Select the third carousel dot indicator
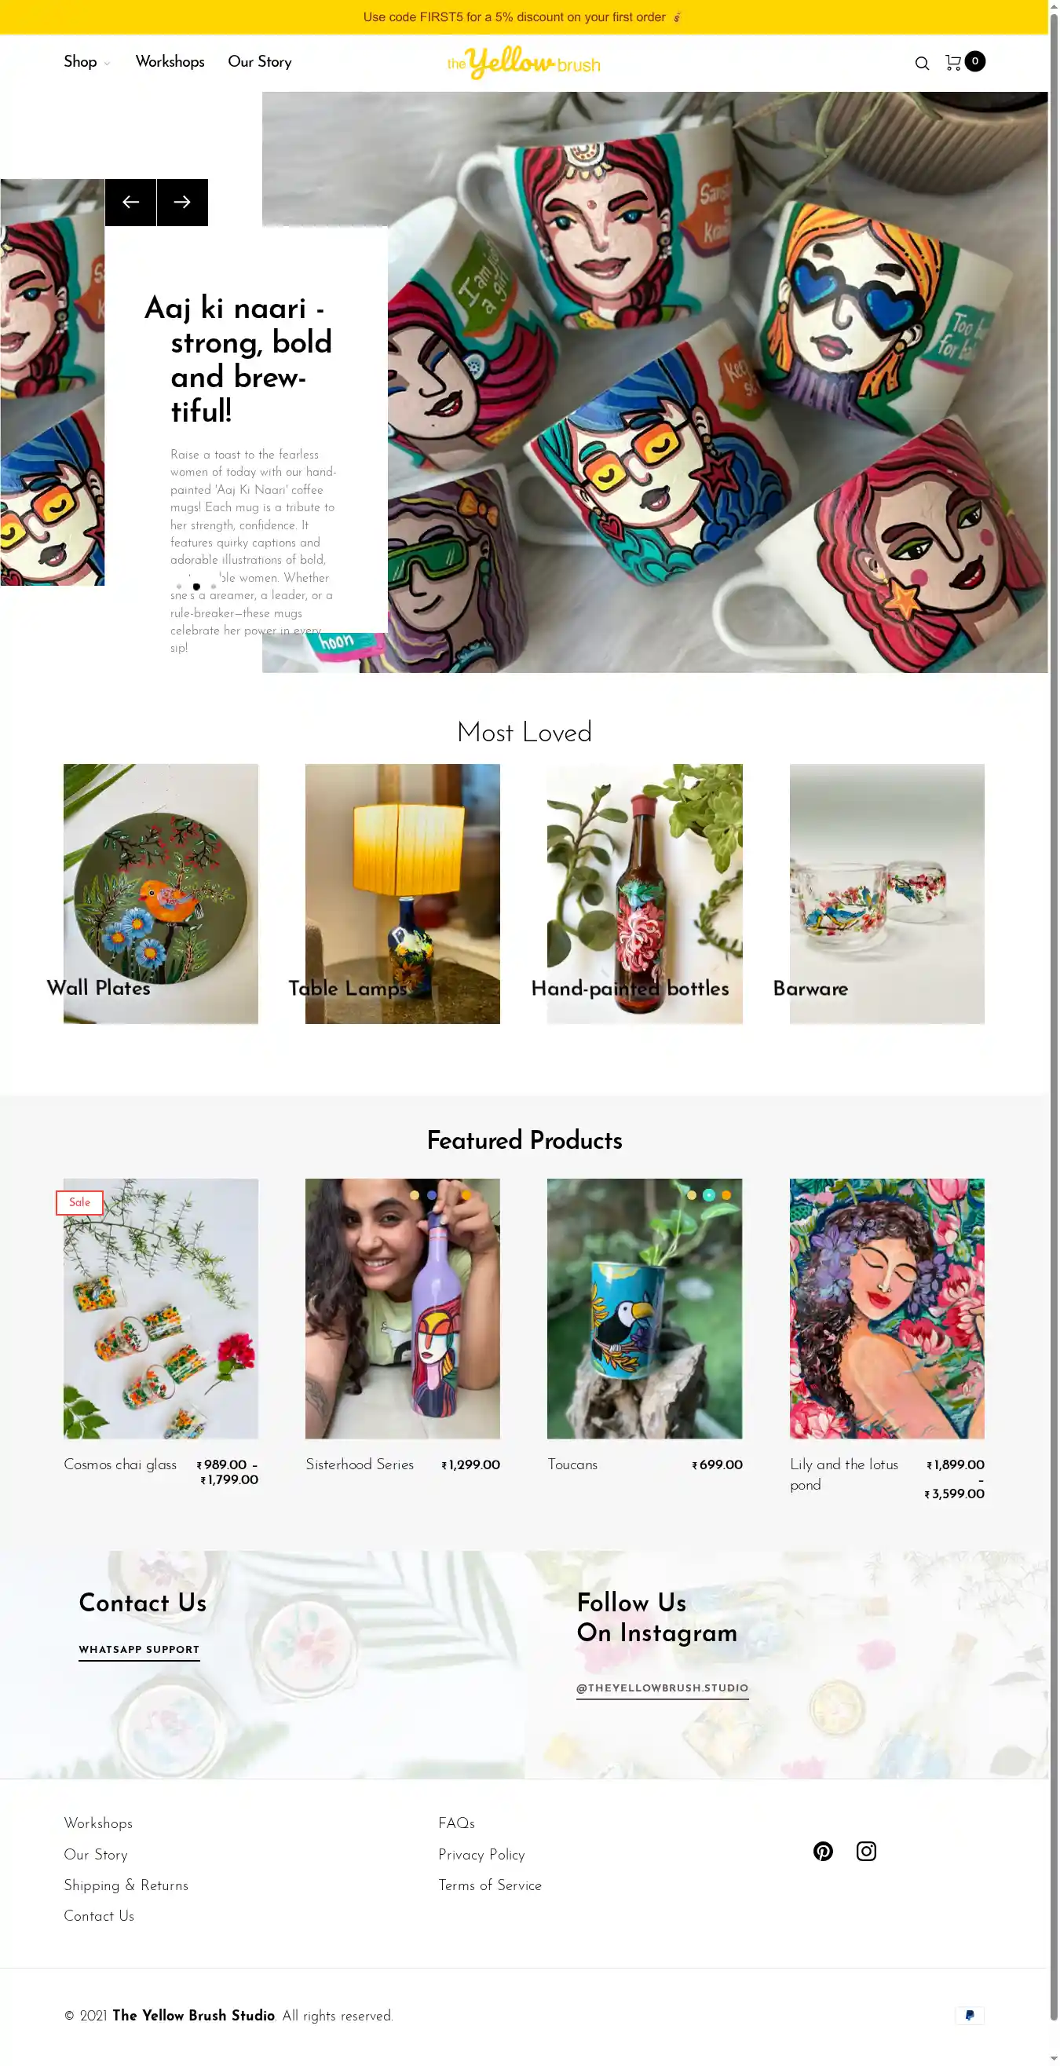Viewport: 1060px width, 2066px height. coord(214,587)
